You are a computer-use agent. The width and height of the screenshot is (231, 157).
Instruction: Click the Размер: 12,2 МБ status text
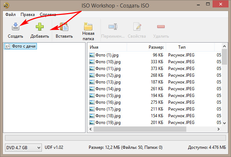tap(126, 147)
